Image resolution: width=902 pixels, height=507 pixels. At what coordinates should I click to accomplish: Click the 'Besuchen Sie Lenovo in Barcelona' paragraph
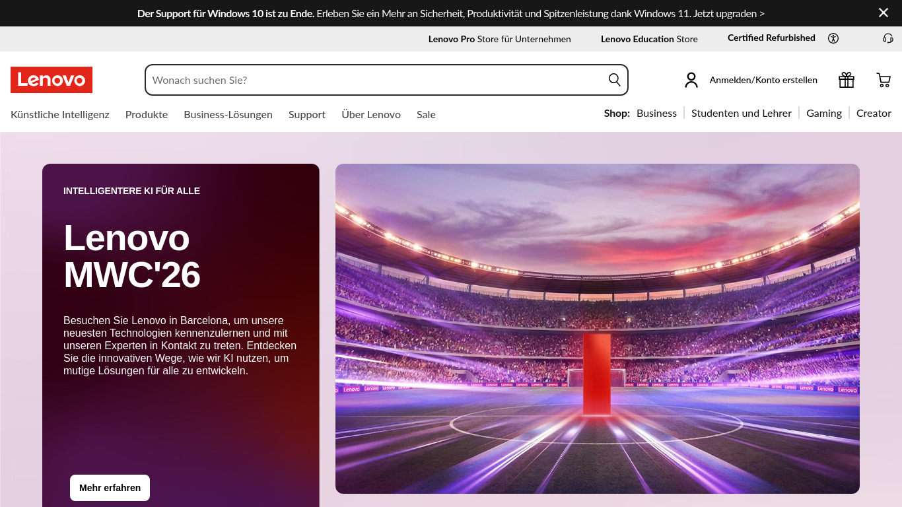coord(180,345)
